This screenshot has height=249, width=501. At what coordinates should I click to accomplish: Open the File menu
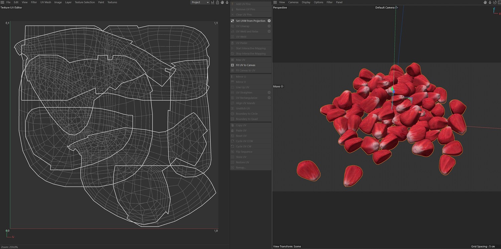tap(8, 2)
